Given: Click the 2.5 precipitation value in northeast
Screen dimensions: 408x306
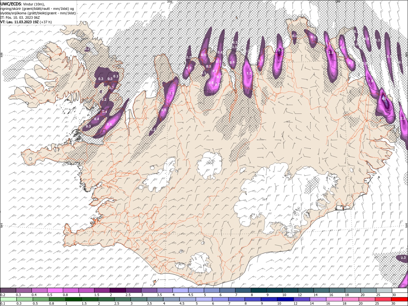Looking at the screenshot, I should [x=331, y=53].
